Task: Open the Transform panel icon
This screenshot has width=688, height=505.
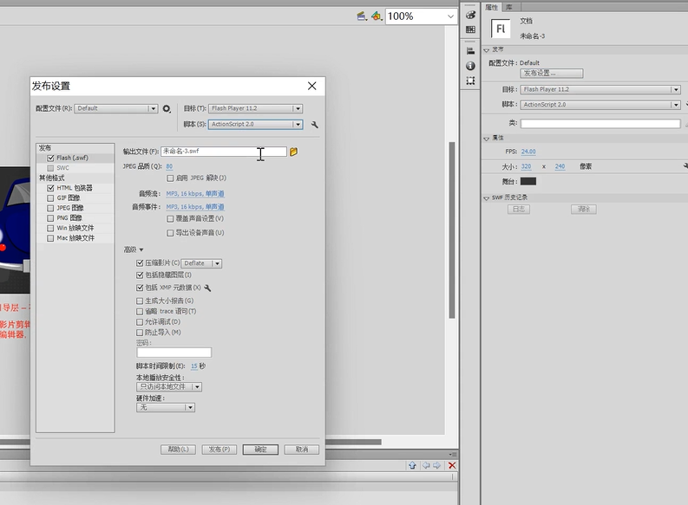Action: coord(470,81)
